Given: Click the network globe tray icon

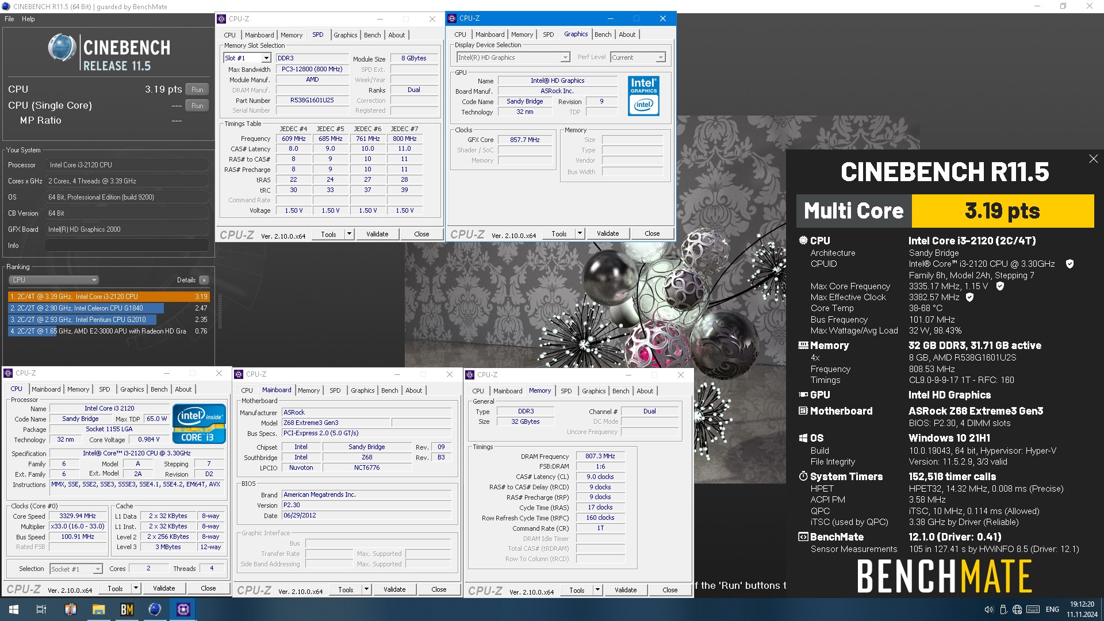Looking at the screenshot, I should (x=1017, y=609).
